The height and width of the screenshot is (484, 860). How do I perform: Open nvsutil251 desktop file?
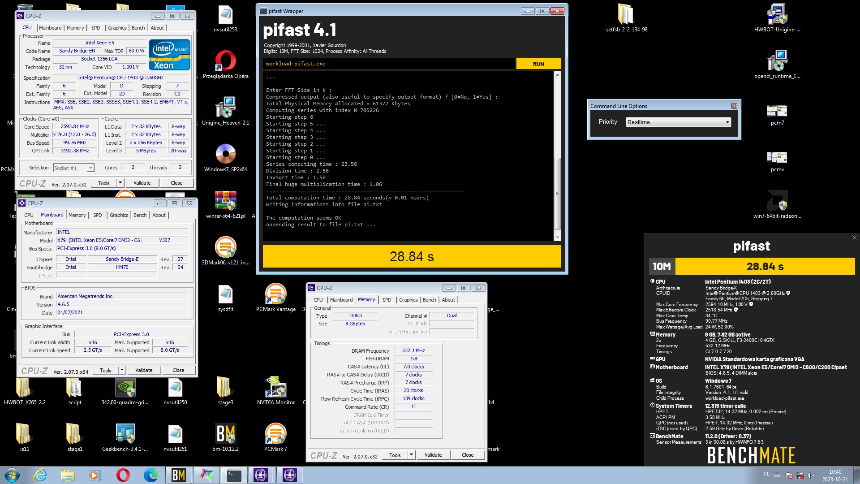(175, 438)
